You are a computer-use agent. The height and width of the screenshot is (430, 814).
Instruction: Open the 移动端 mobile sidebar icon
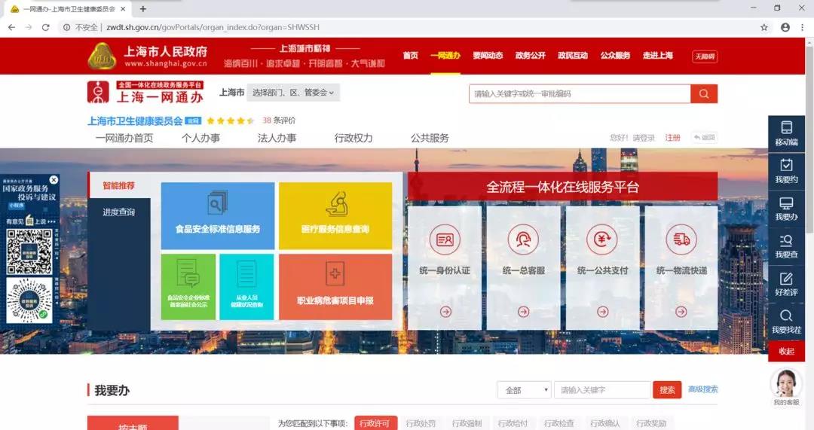786,133
